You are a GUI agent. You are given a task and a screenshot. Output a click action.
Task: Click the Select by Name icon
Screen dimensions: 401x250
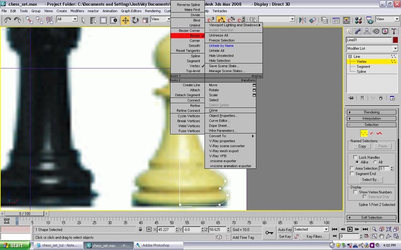click(x=91, y=20)
